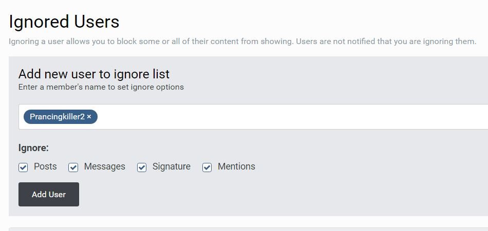Toggle the Messages checkbox

coord(73,167)
